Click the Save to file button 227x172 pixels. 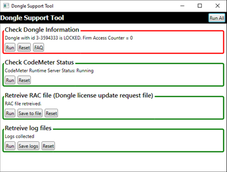pos(30,113)
